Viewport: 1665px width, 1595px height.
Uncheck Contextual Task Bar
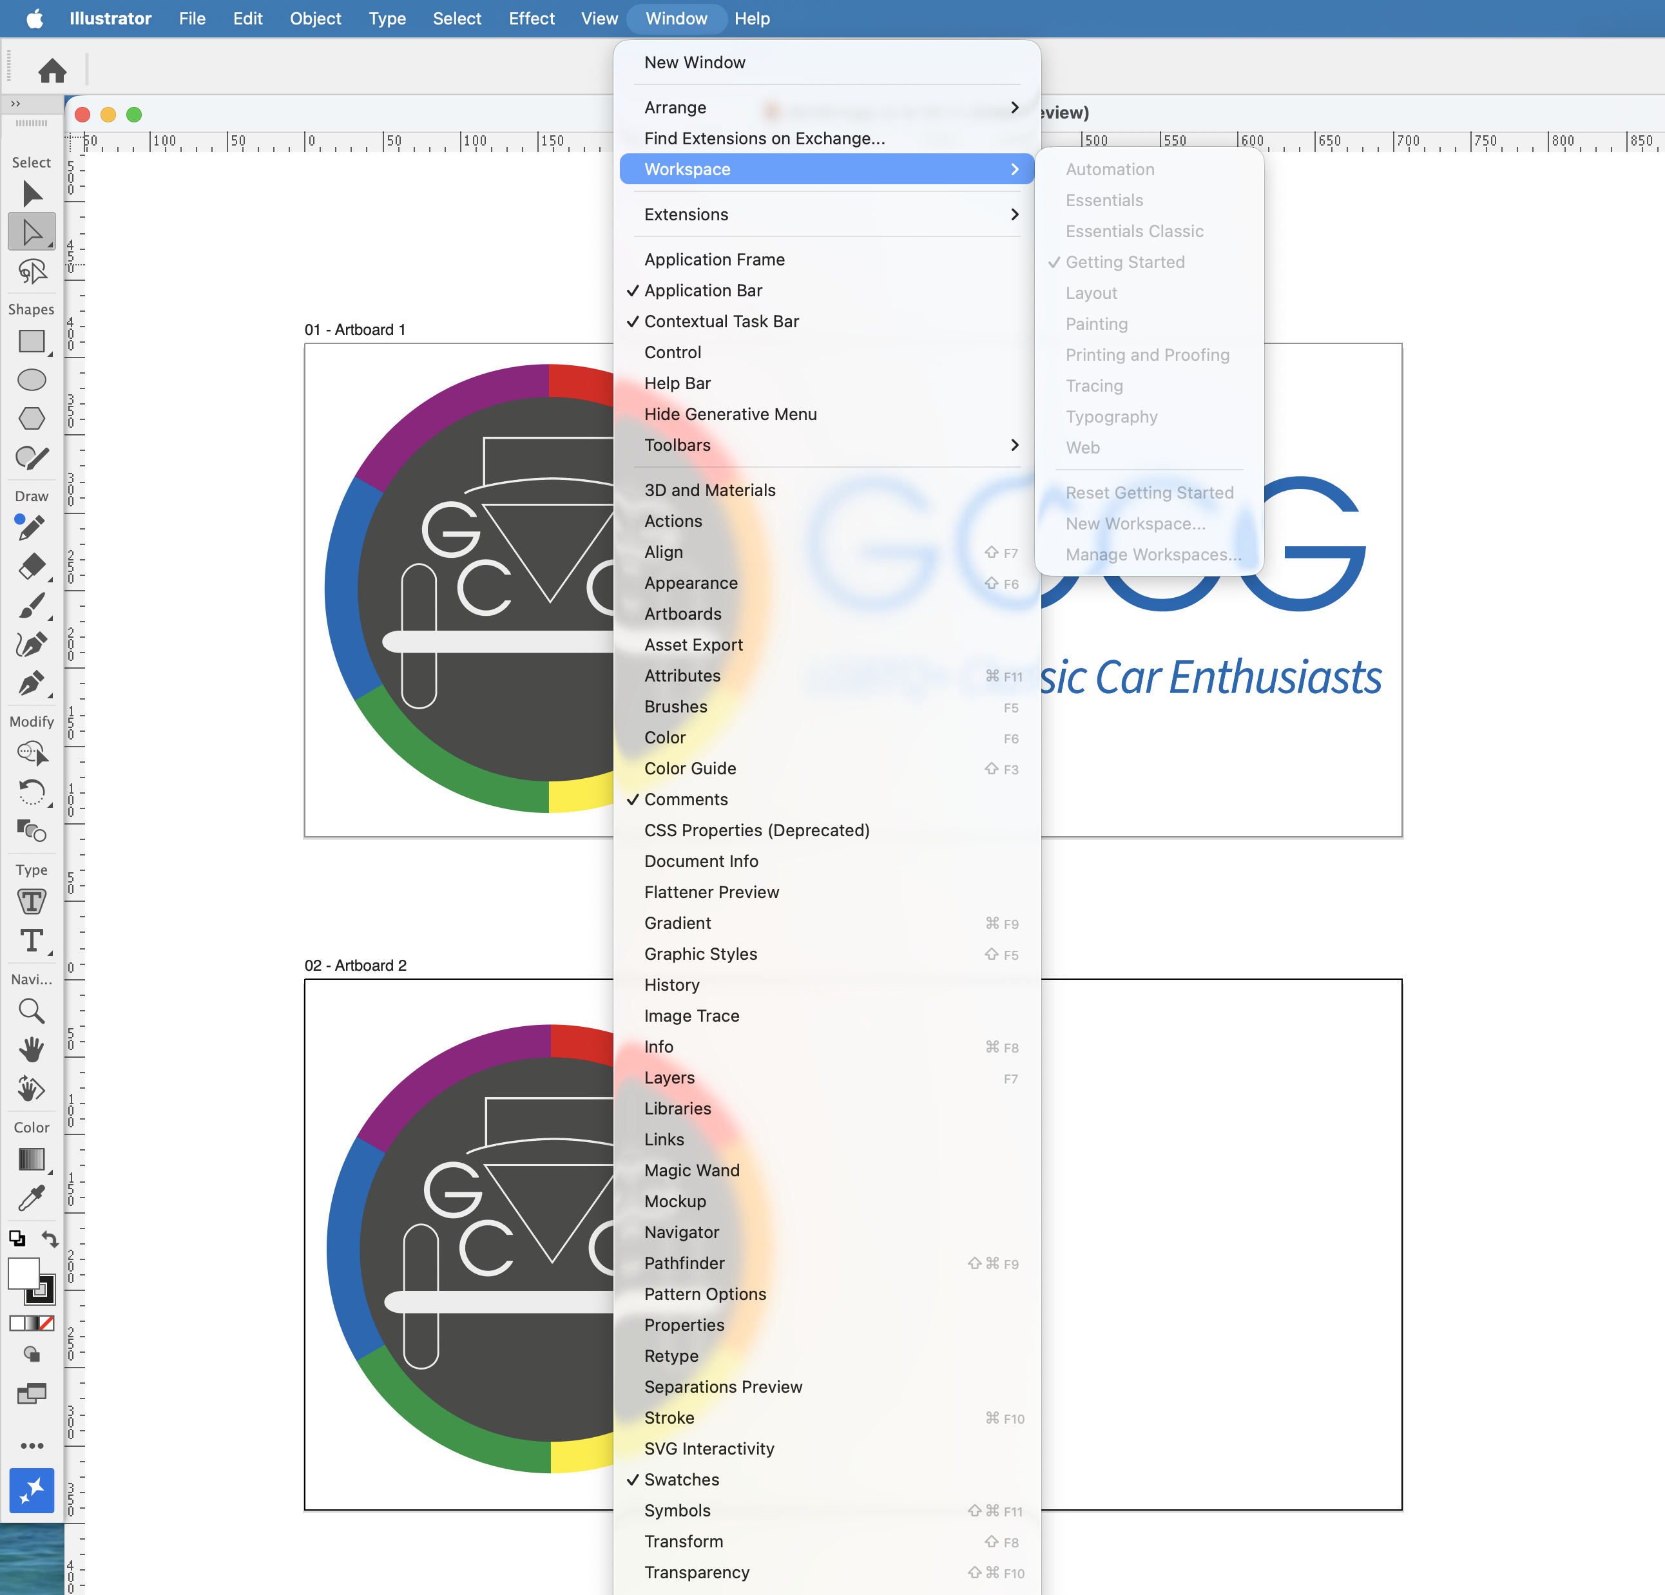pyautogui.click(x=721, y=321)
